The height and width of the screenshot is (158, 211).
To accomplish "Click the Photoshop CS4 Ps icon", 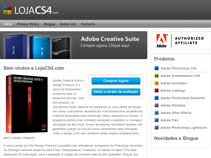I will [x=156, y=68].
